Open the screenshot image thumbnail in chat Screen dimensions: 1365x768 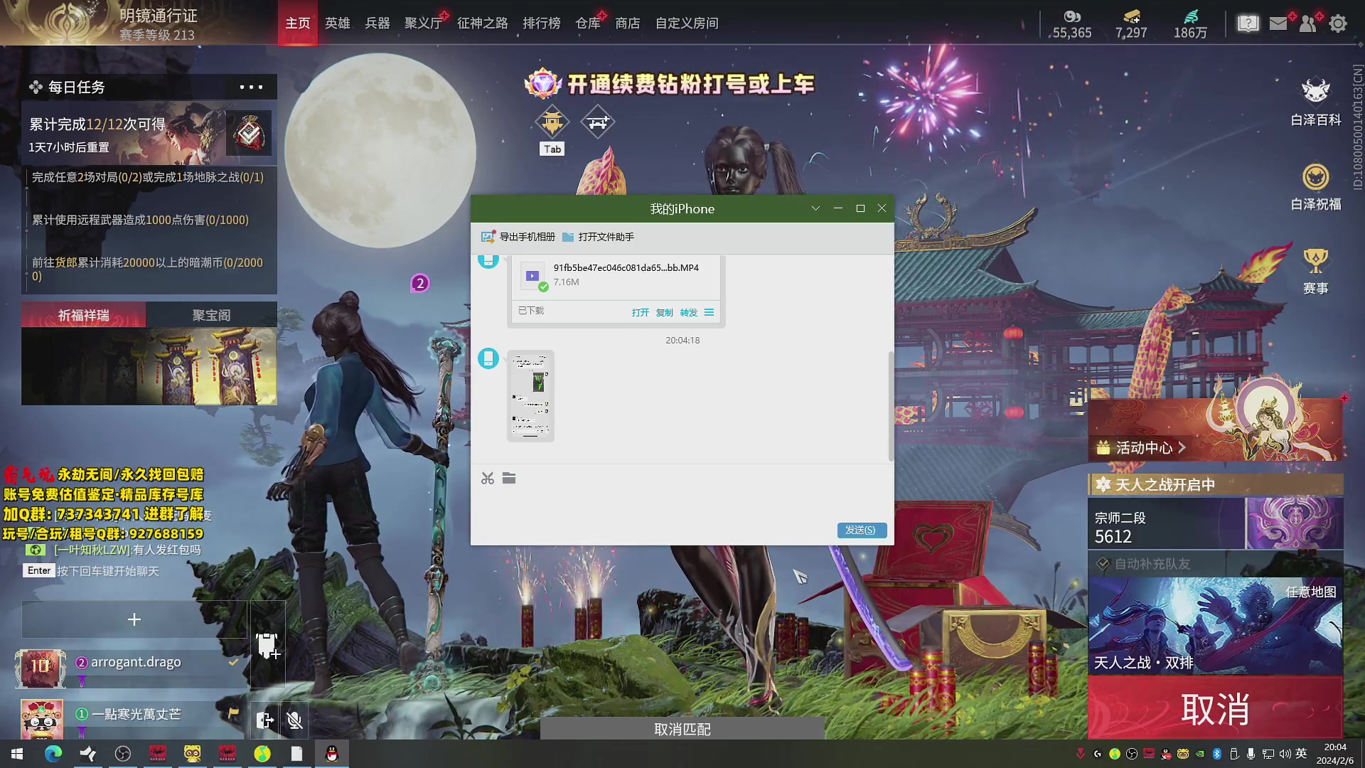530,396
